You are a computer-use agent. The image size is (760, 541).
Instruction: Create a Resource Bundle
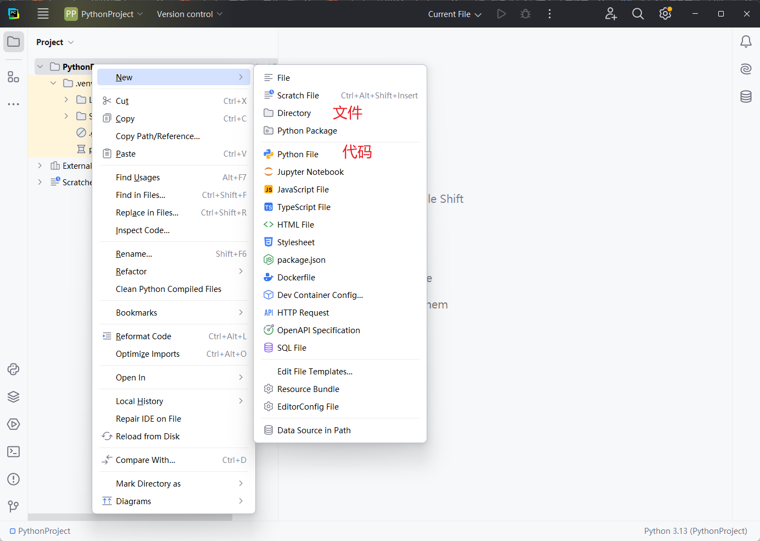coord(340,389)
